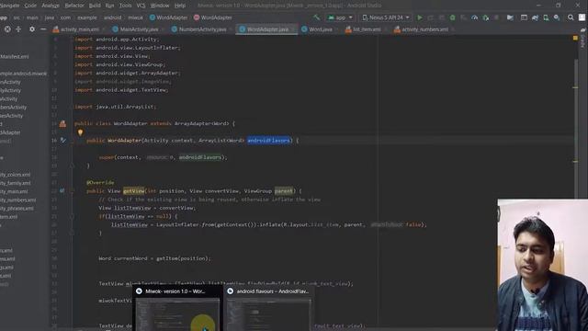Open activity_numbers.xml in project tree
The height and width of the screenshot is (331, 588).
pyautogui.click(x=17, y=200)
